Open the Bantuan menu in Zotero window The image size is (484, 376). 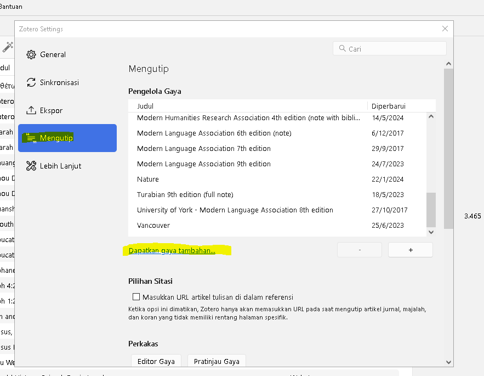coord(10,7)
